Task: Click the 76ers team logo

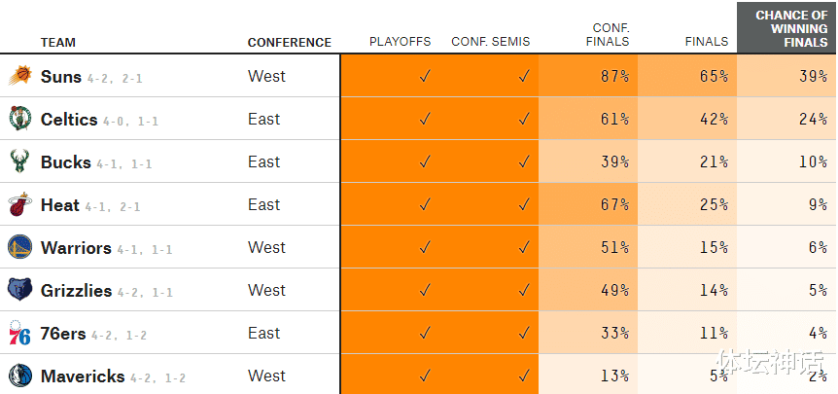Action: (19, 333)
